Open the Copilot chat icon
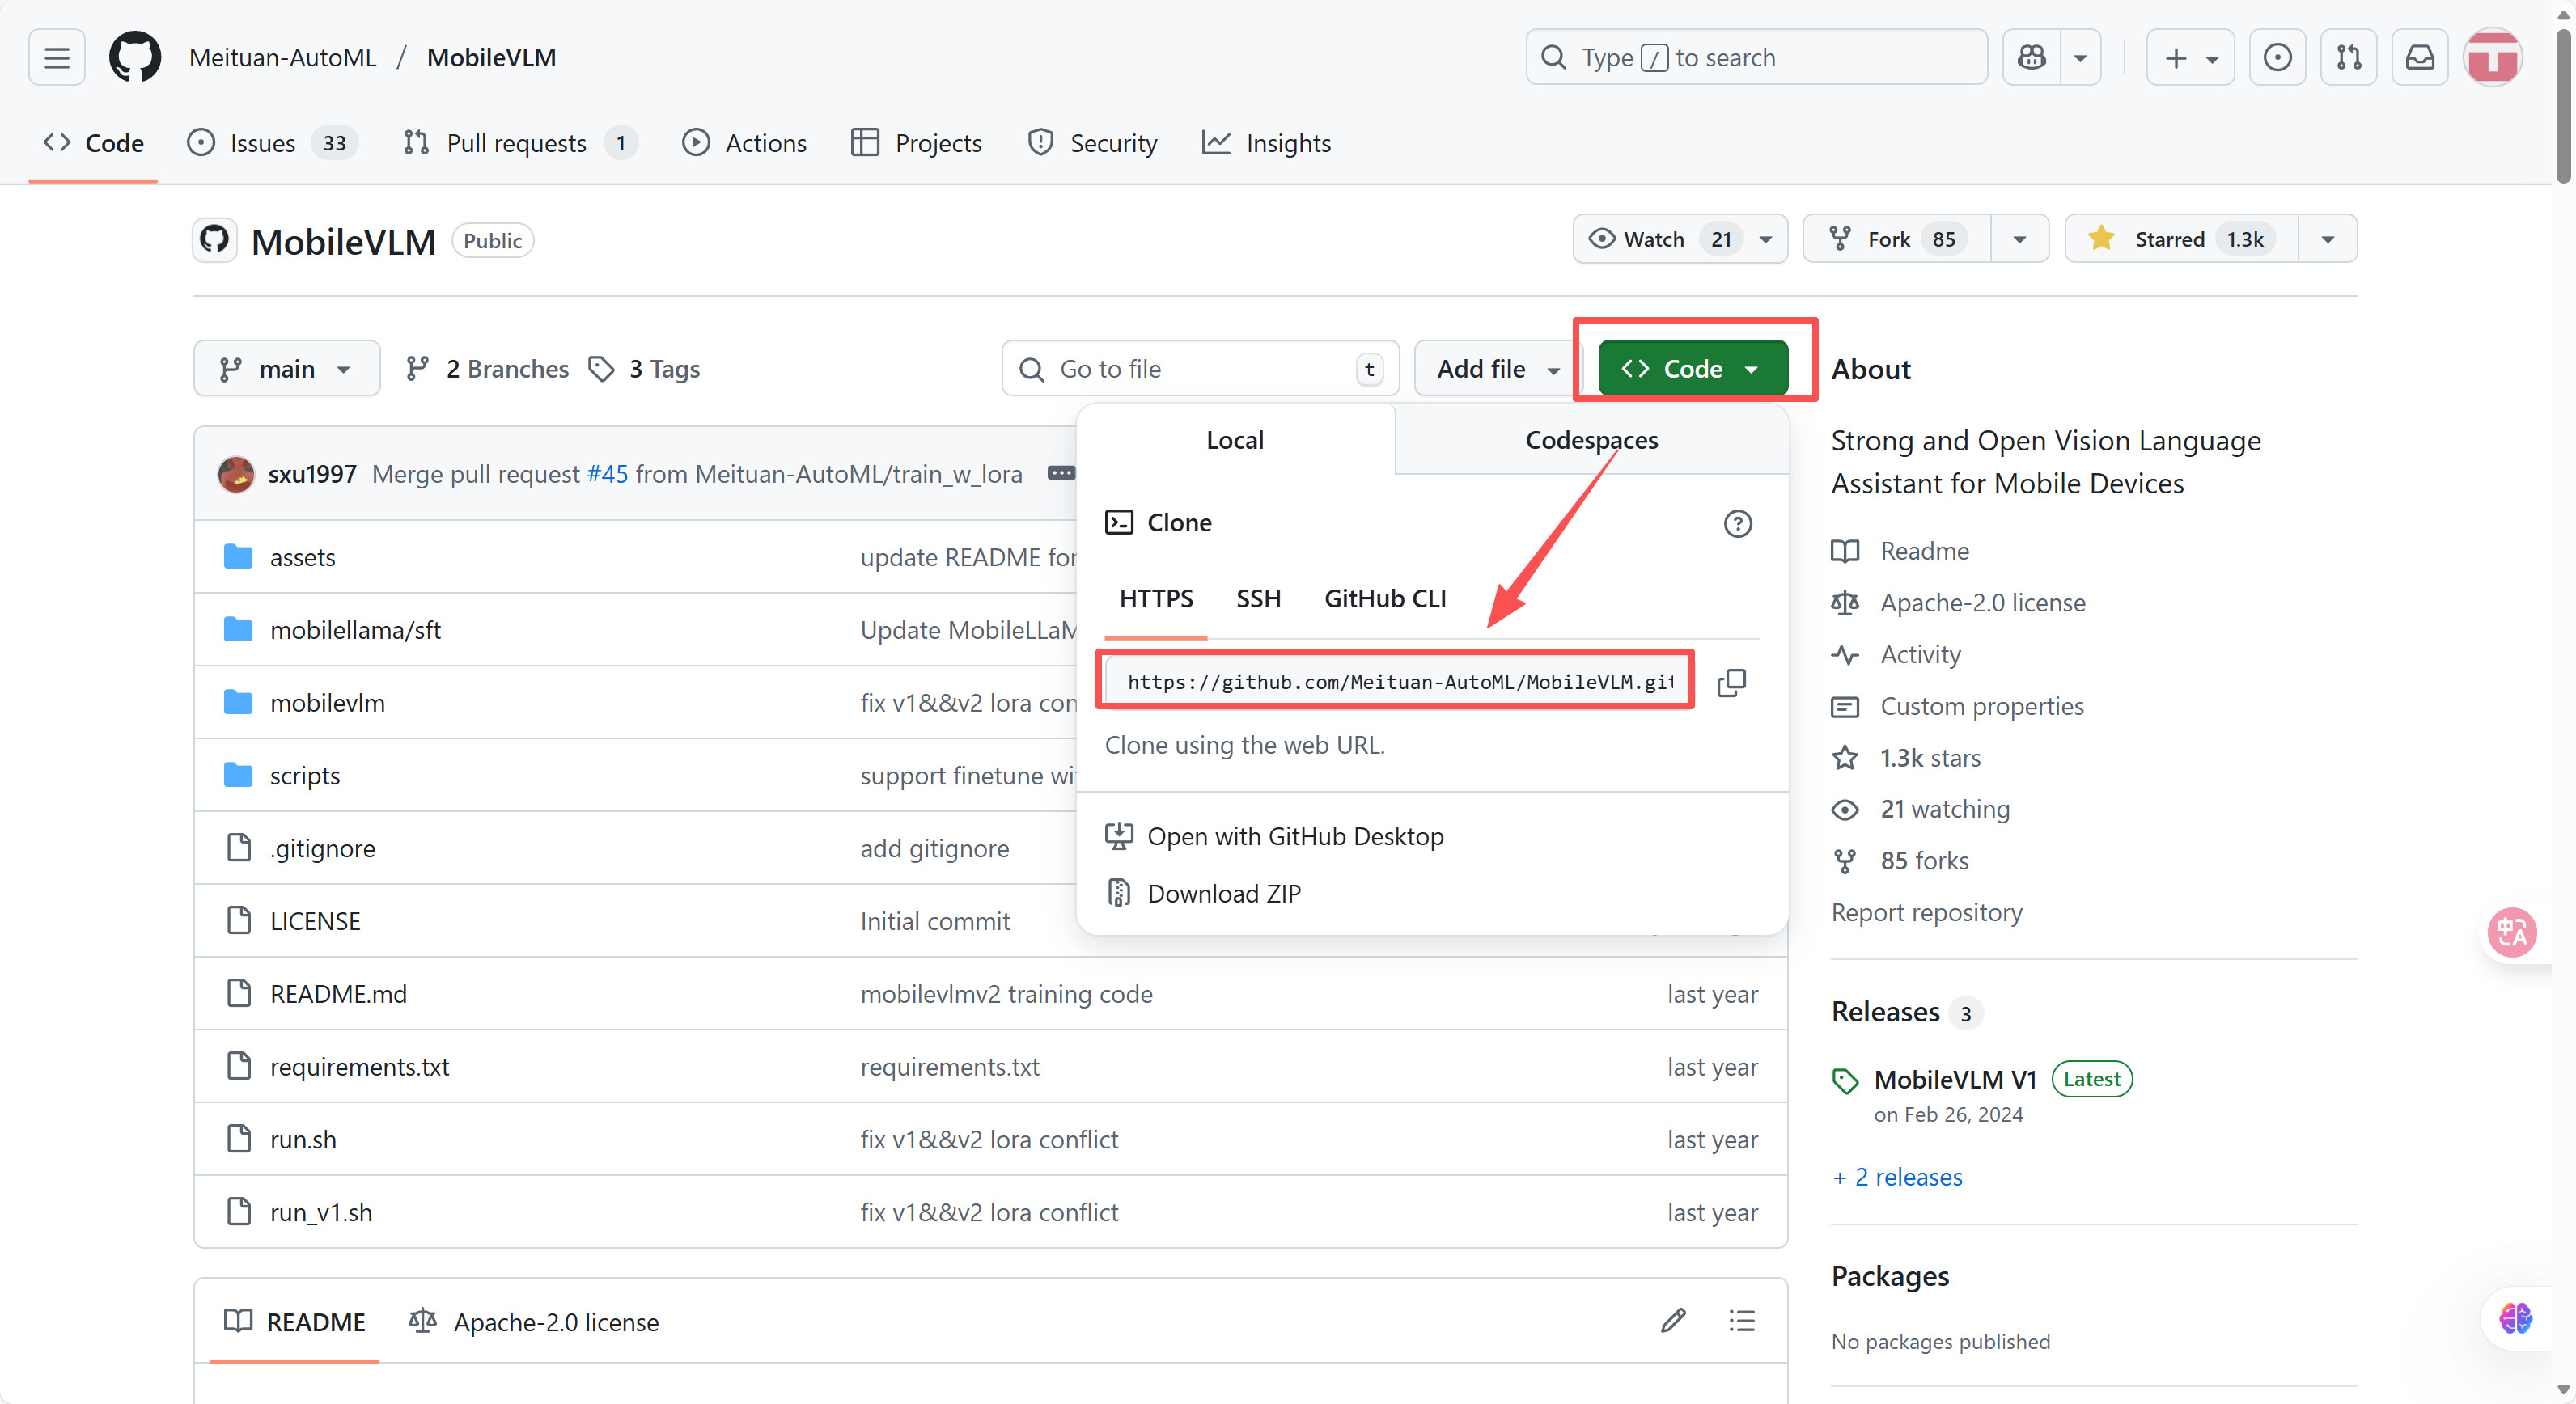This screenshot has width=2576, height=1404. (2031, 57)
